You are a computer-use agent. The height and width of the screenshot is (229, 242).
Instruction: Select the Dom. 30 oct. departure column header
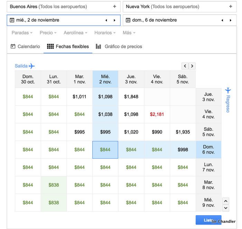(x=28, y=79)
